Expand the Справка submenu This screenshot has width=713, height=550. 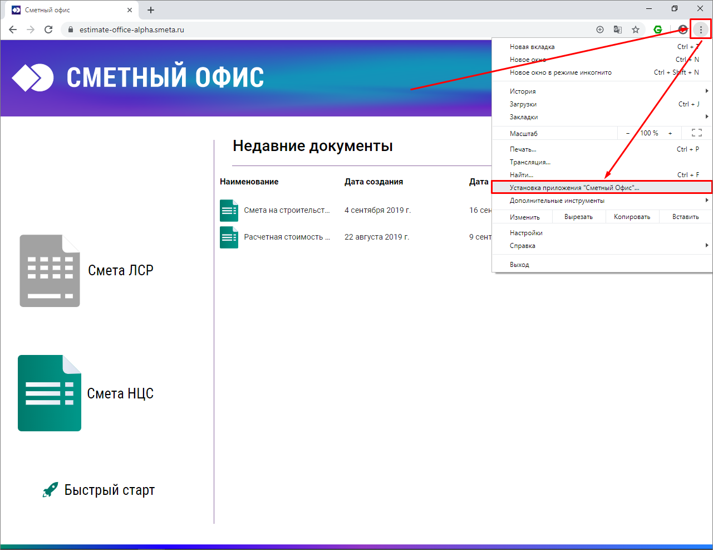pos(602,246)
